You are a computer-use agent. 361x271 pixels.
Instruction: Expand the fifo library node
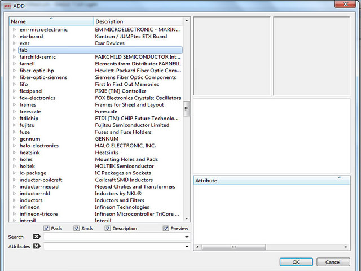(14, 84)
